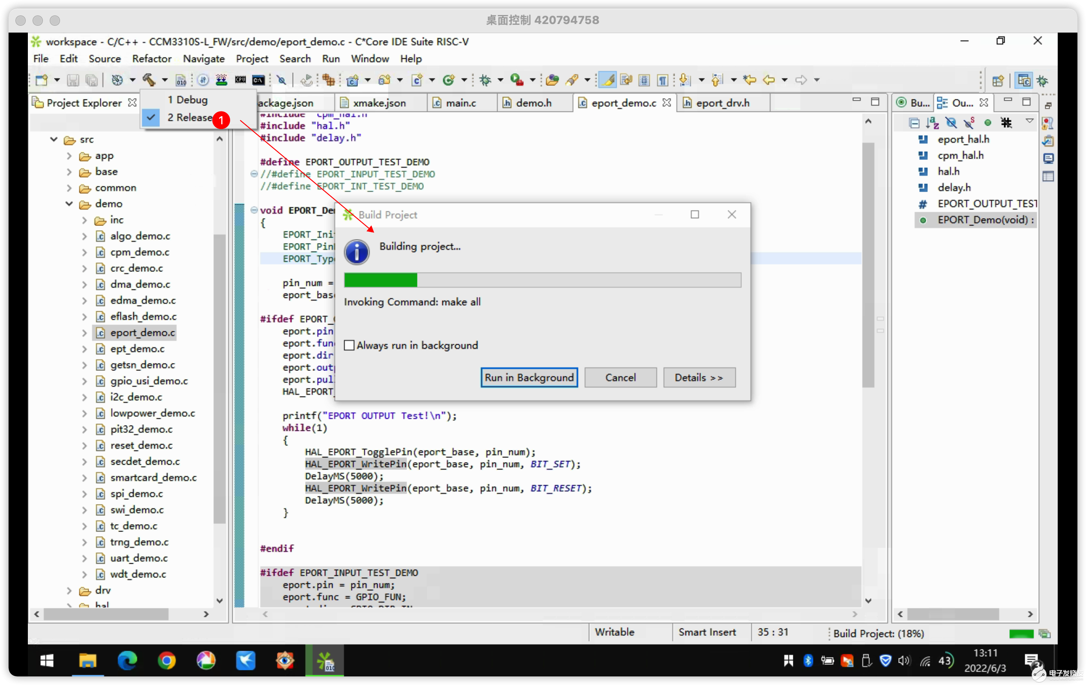Click the build progress bar indicator
Viewport: 1086px width, 685px height.
(x=542, y=279)
